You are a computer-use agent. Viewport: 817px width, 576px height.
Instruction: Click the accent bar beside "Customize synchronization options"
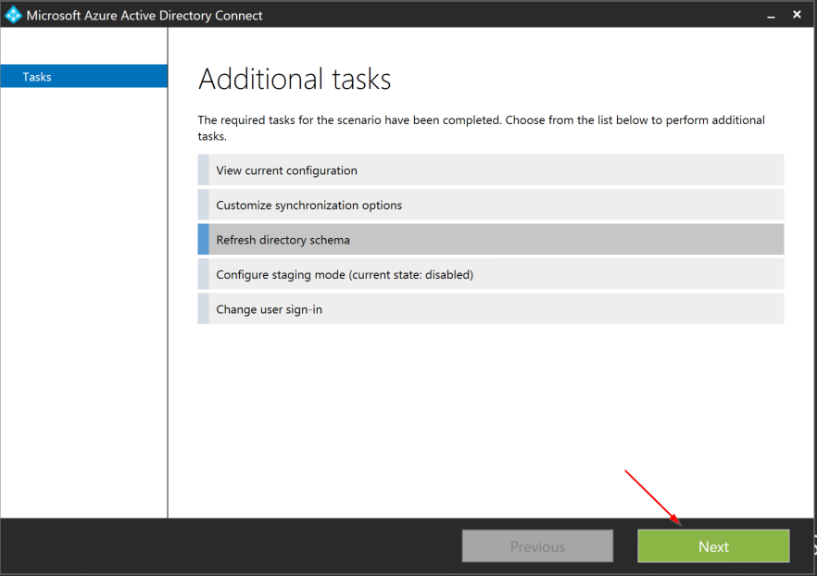pos(201,205)
